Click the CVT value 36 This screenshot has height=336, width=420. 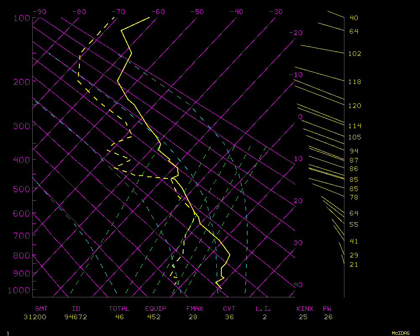click(229, 317)
